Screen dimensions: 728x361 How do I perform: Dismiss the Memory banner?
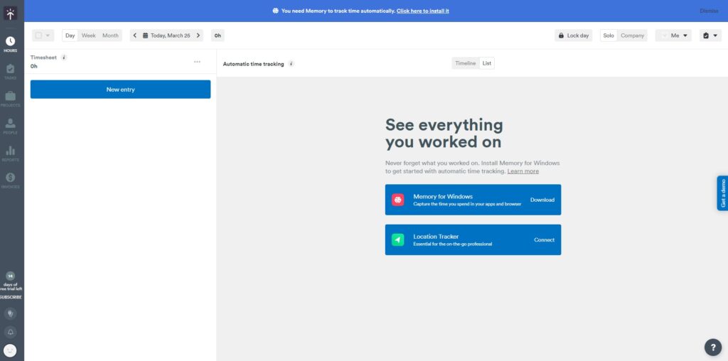pyautogui.click(x=709, y=11)
